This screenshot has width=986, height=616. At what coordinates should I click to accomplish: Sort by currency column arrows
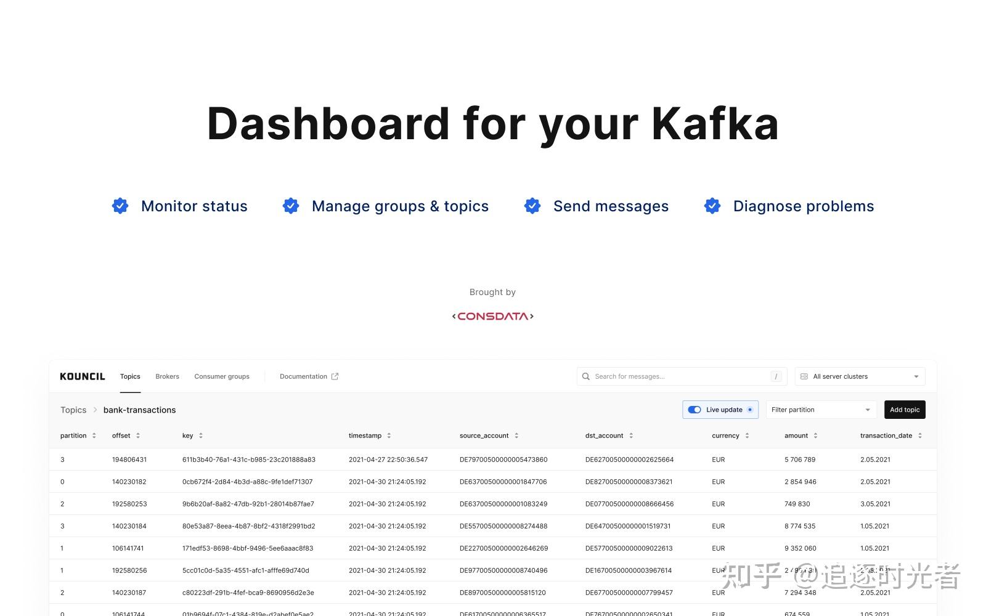747,436
